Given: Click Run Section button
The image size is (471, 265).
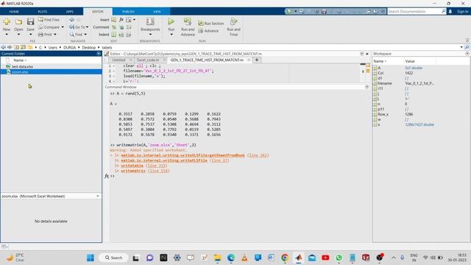Looking at the screenshot, I should (211, 24).
